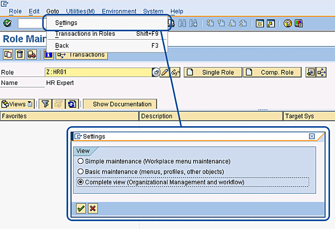Confirm Settings dialog with green checkmark
The width and height of the screenshot is (335, 229).
81,208
